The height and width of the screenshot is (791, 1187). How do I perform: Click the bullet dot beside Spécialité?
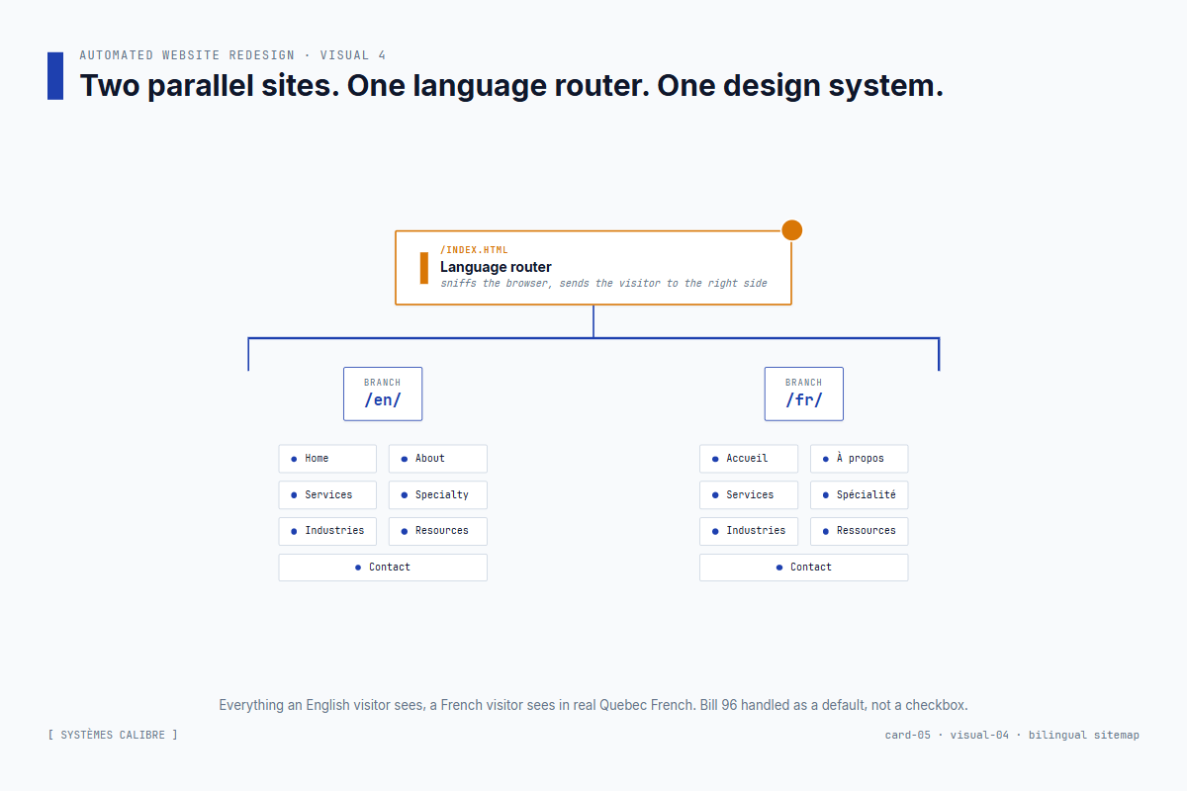tap(824, 494)
